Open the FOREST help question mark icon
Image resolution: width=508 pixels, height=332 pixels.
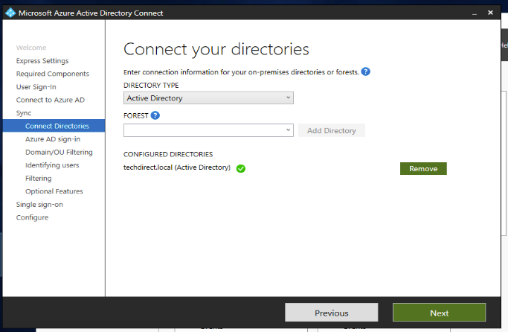155,115
